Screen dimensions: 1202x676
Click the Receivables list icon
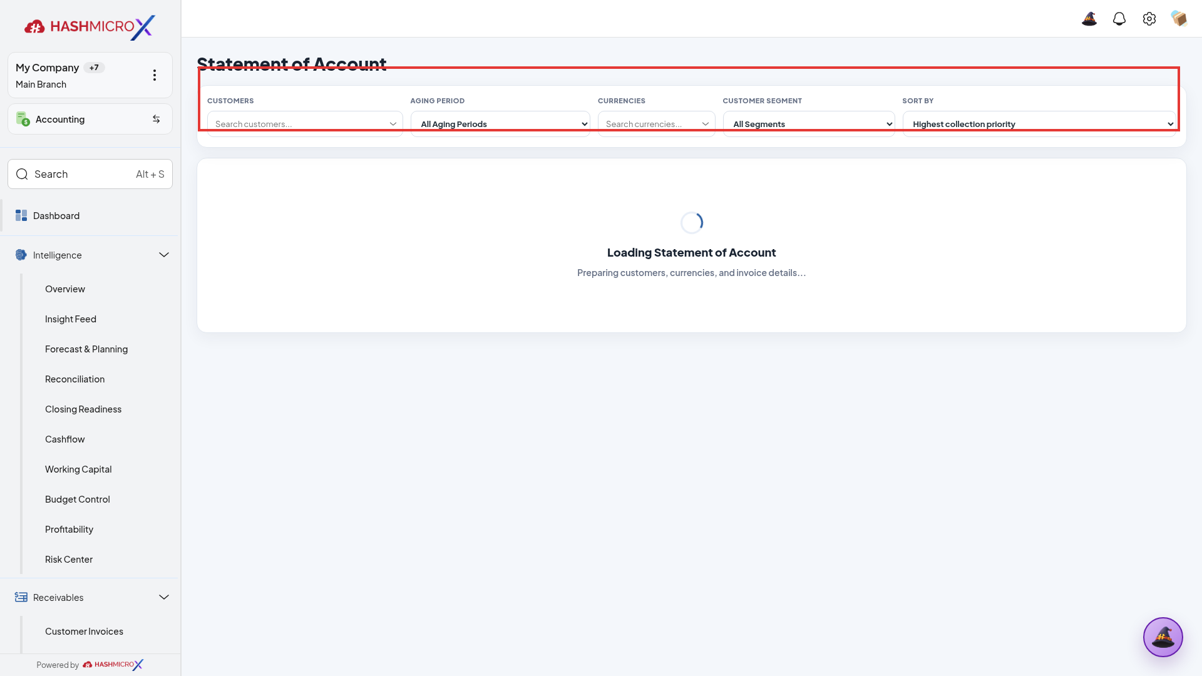point(21,597)
